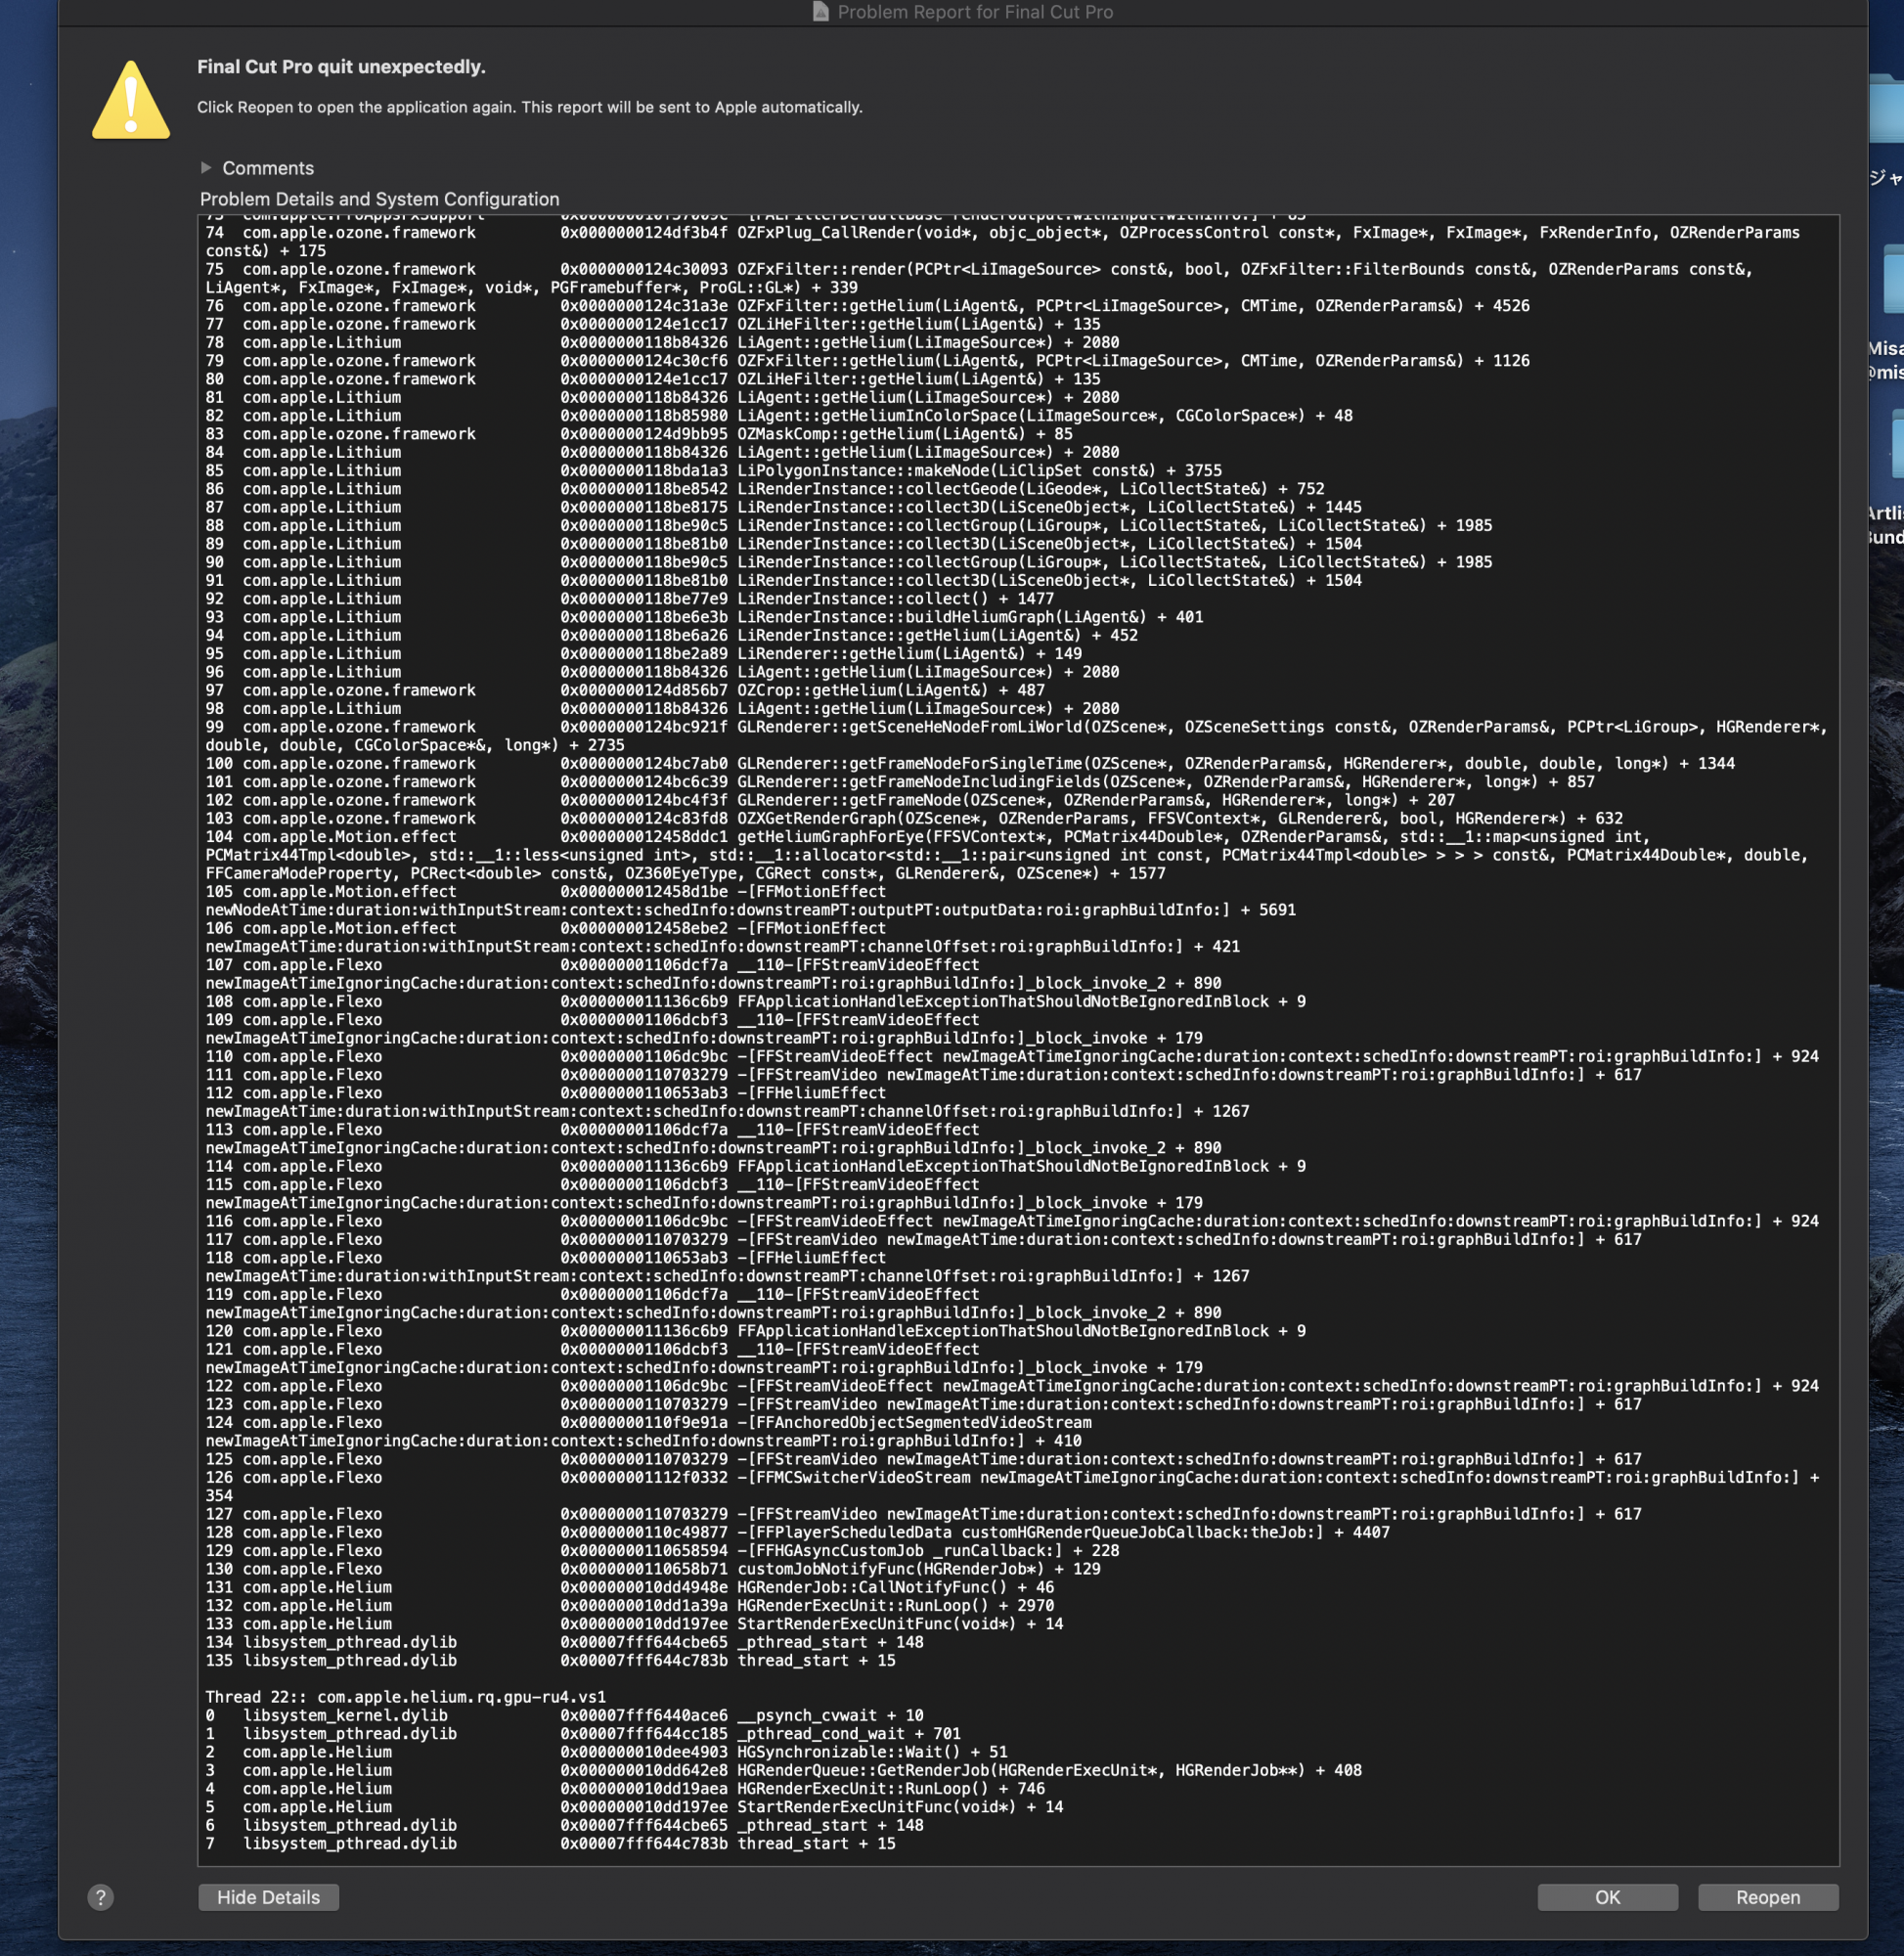Click stack line 105 com.apple.Motion.effect
The height and width of the screenshot is (1956, 1904).
click(x=751, y=901)
